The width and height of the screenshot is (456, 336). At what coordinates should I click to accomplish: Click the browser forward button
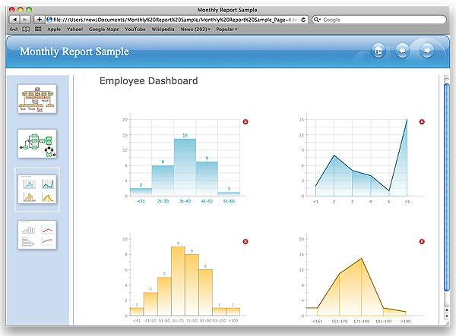[26, 18]
